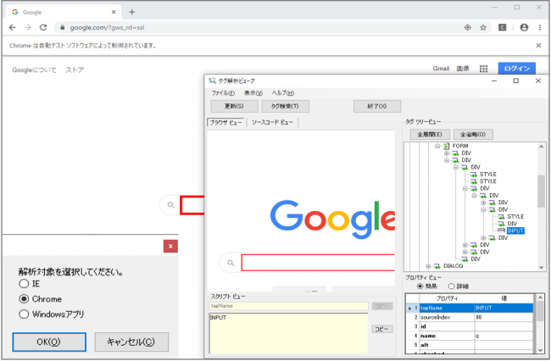Expand the DIALOG node in the tag tree

click(x=428, y=266)
